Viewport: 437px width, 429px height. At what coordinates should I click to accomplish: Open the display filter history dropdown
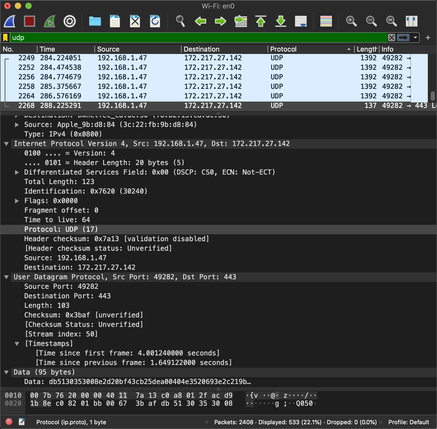pyautogui.click(x=415, y=38)
